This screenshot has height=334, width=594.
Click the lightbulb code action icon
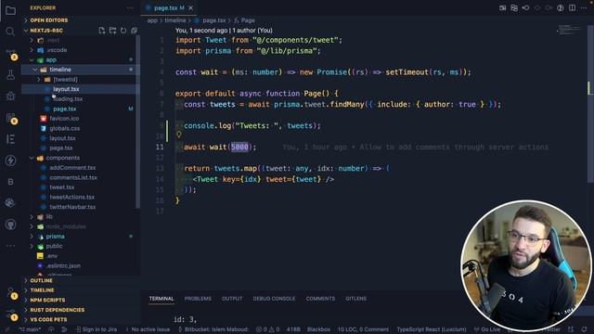[179, 135]
